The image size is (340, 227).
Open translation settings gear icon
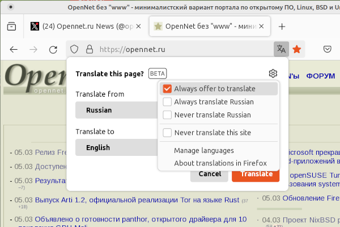[x=273, y=73]
